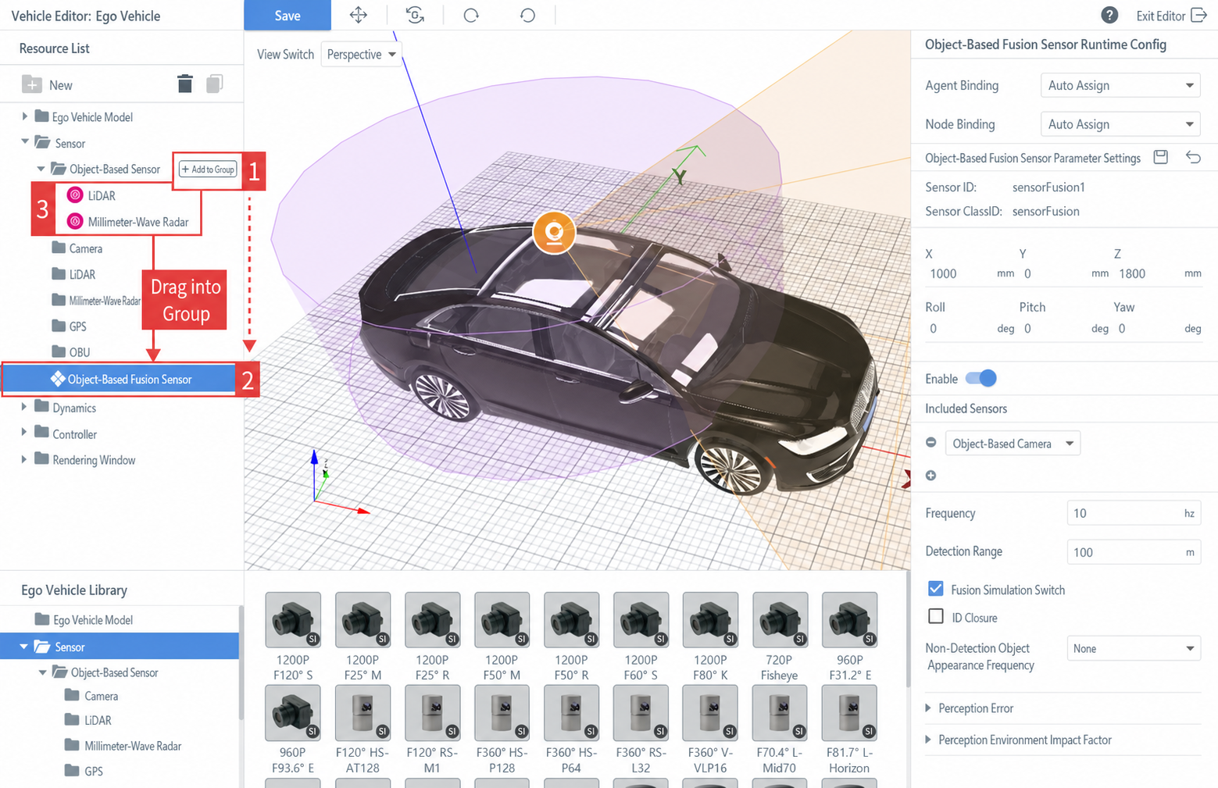Open Non-Detection Object Appearance Frequency dropdown
1218x788 pixels.
pos(1134,648)
